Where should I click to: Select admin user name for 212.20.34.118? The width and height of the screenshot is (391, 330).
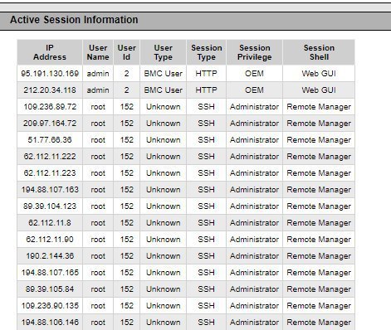(x=98, y=90)
